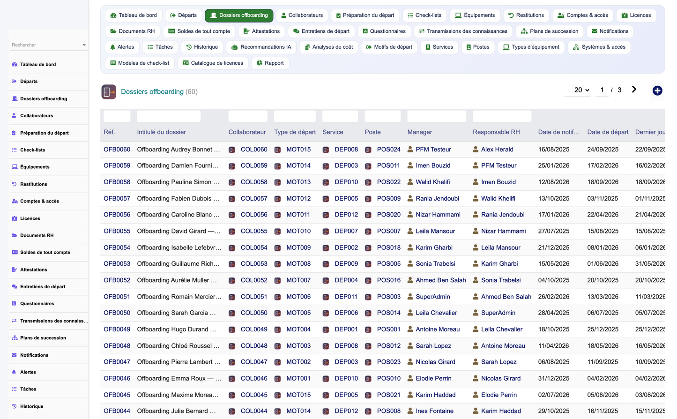Click Licences icon in sidebar

(14, 218)
